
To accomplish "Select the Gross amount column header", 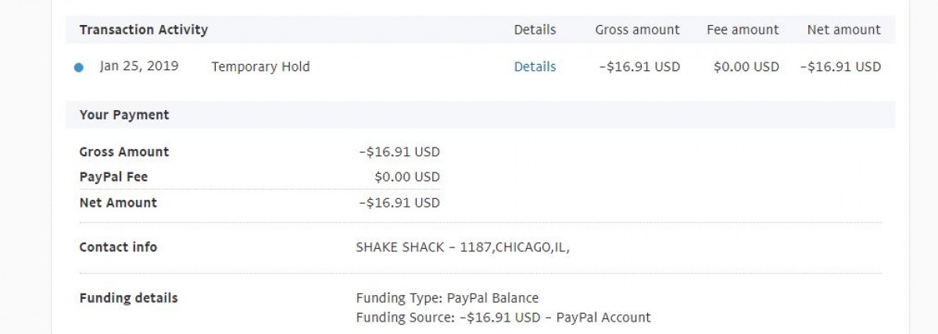I will pos(637,30).
